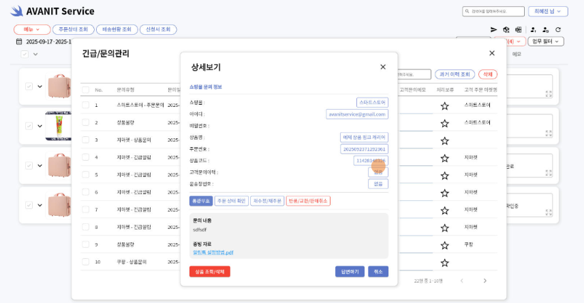Click the package box icon in toolbar

[506, 30]
